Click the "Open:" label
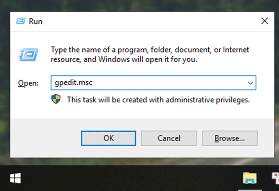Screen dimensions: 279x191 pyautogui.click(x=28, y=83)
